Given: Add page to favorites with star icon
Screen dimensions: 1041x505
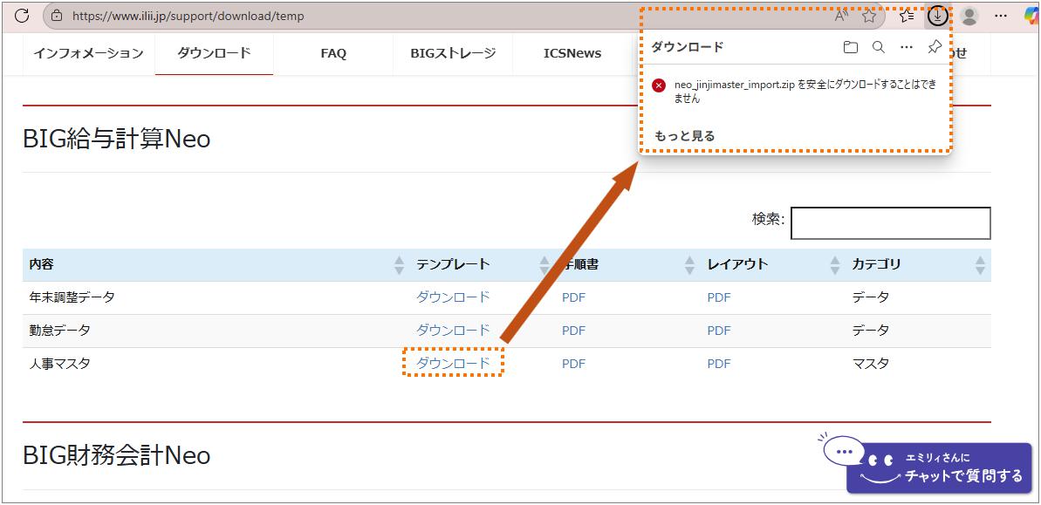Looking at the screenshot, I should point(868,16).
